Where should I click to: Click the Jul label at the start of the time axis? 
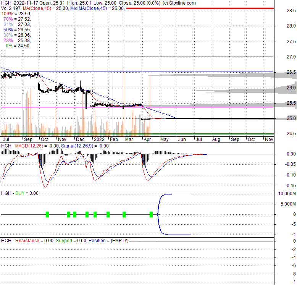point(6,139)
